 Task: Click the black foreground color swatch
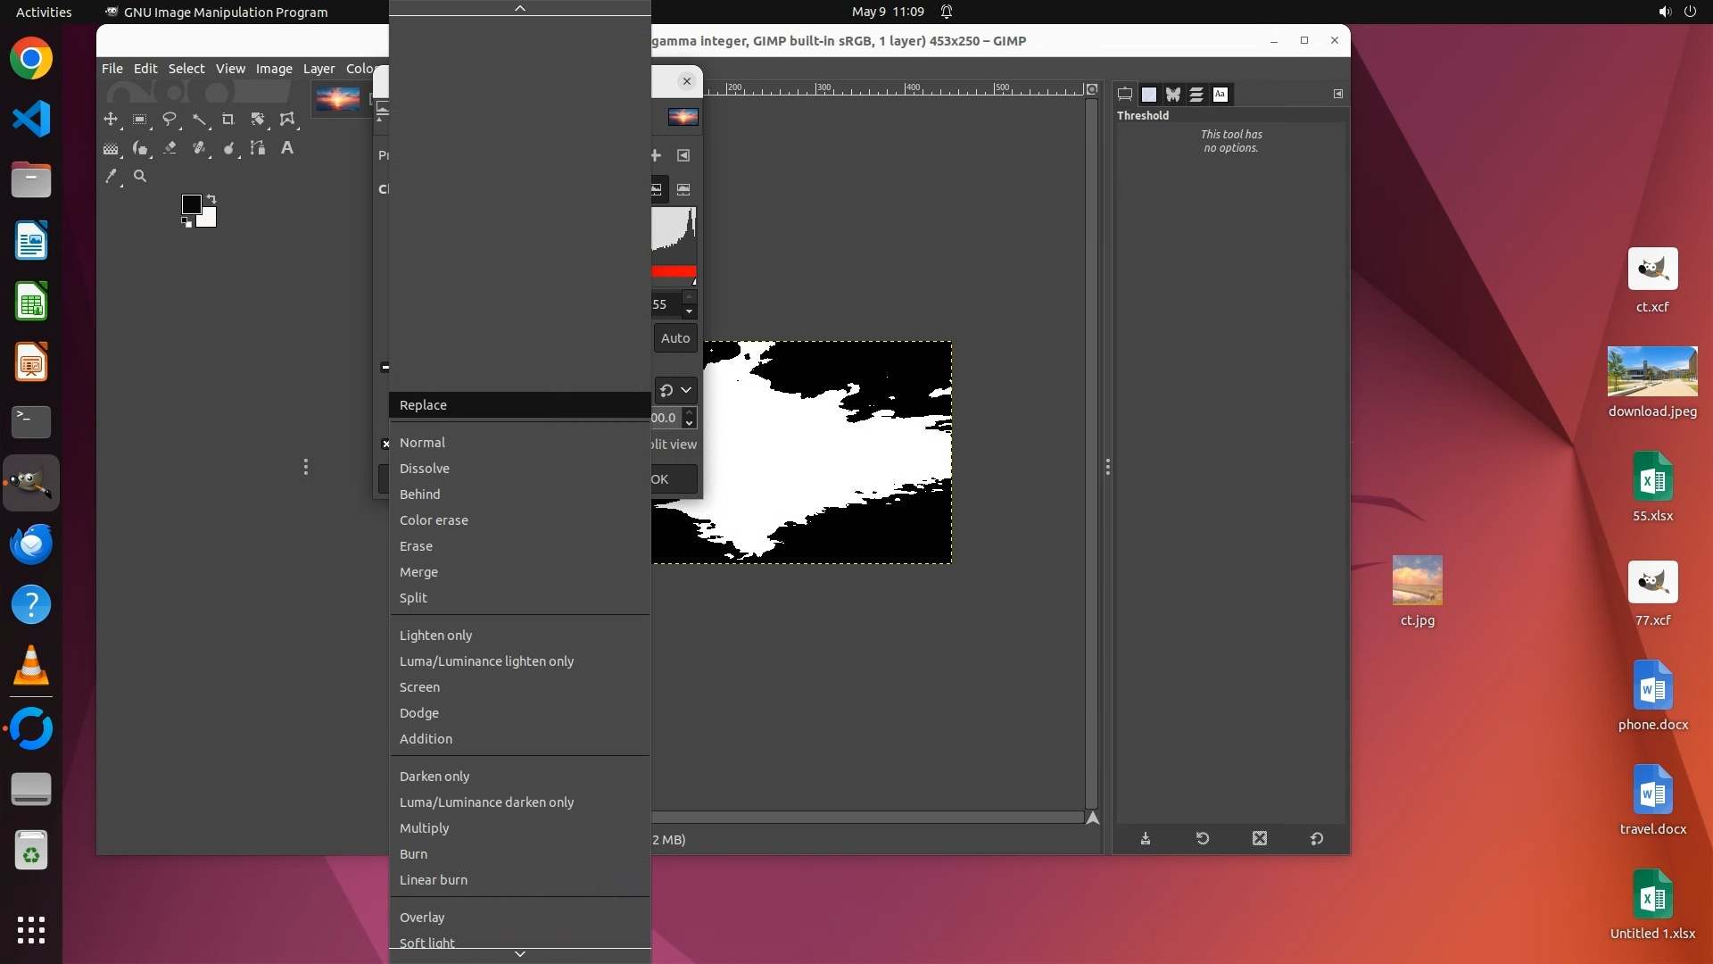point(190,204)
